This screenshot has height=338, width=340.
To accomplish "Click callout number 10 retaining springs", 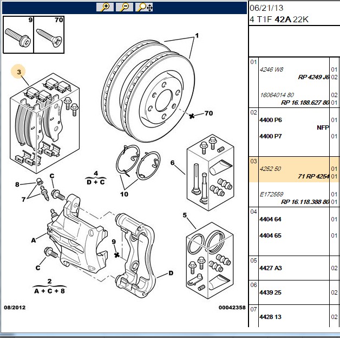I will (124, 194).
